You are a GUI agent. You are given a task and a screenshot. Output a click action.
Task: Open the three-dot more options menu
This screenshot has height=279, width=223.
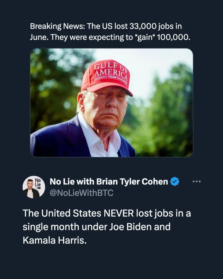(x=197, y=182)
